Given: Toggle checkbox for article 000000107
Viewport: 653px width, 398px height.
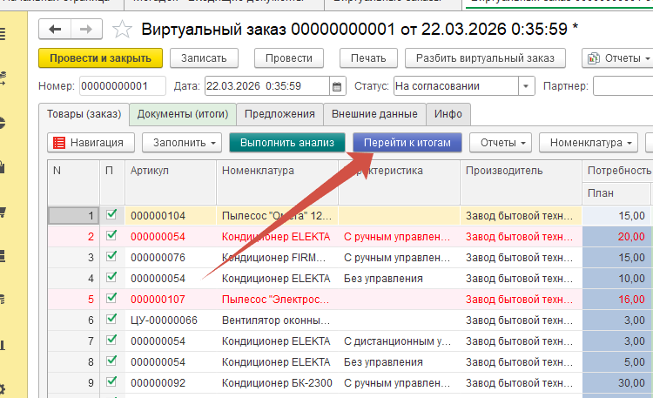Looking at the screenshot, I should coord(111,298).
